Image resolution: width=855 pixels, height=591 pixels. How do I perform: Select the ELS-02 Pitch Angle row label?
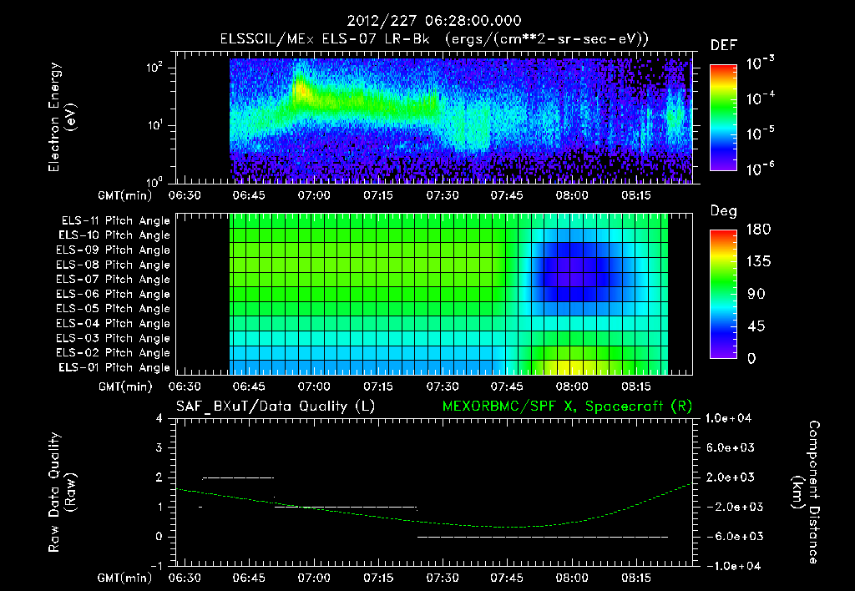(x=114, y=353)
